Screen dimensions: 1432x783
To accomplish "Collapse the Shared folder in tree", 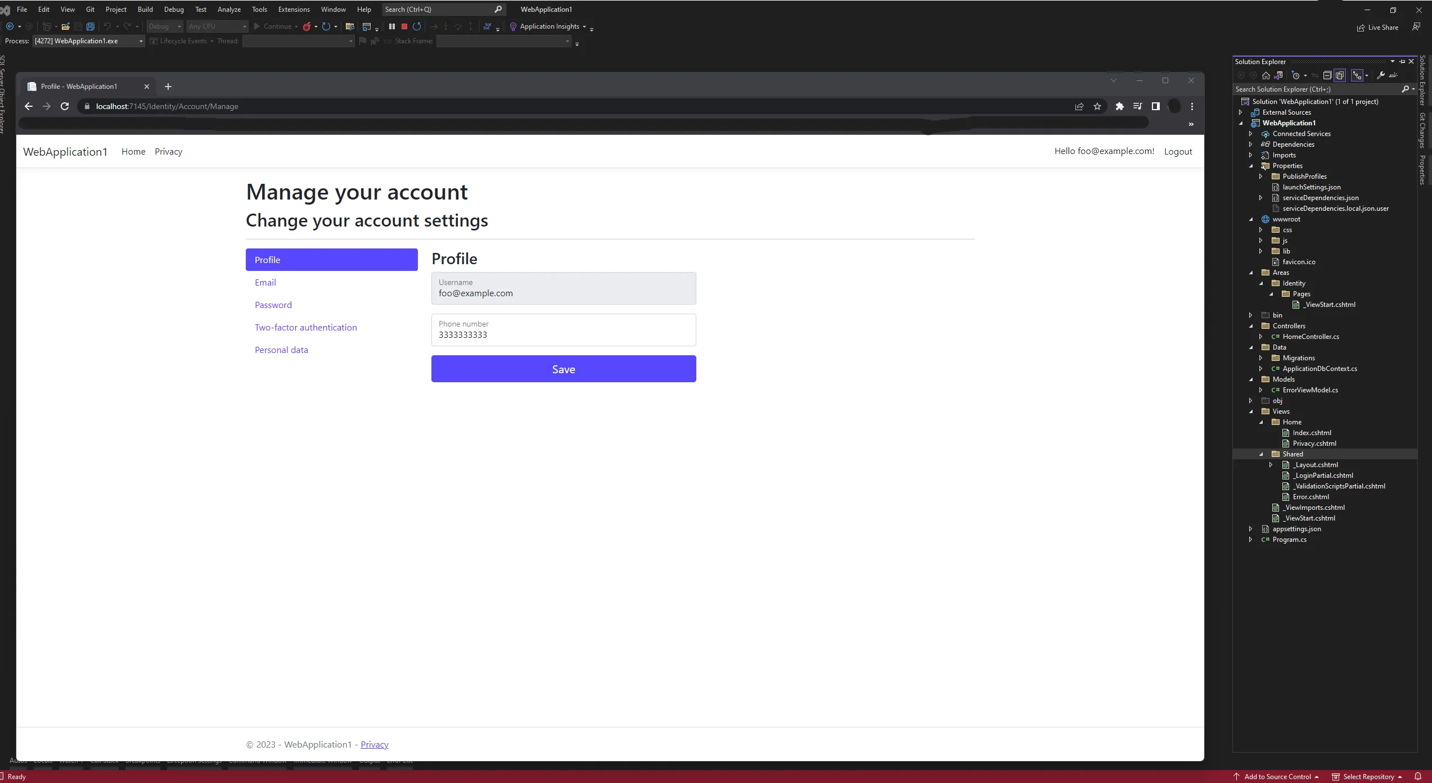I will click(1261, 454).
